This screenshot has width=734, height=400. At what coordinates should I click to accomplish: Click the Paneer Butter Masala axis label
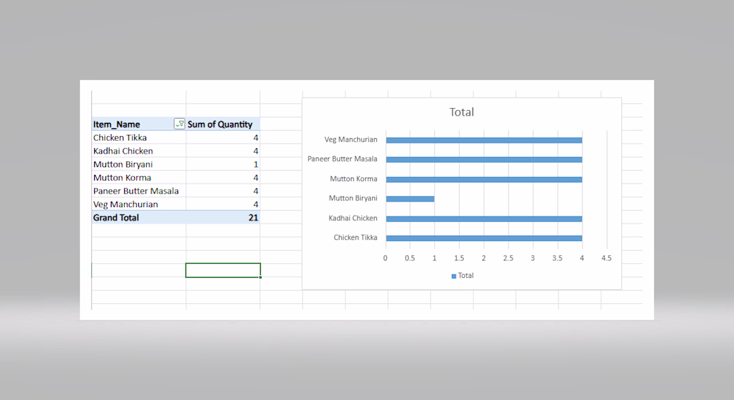[x=342, y=159]
